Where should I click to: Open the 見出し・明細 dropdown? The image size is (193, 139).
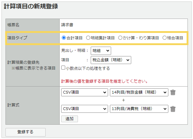point(101,51)
